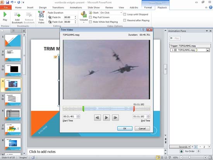Click the Start Time spinner arrows
This screenshot has height=160, width=213.
[78, 117]
